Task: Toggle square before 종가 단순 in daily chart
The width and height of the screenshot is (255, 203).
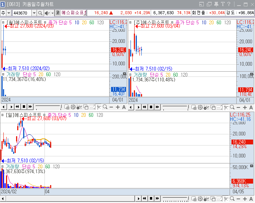Action: (x=44, y=115)
